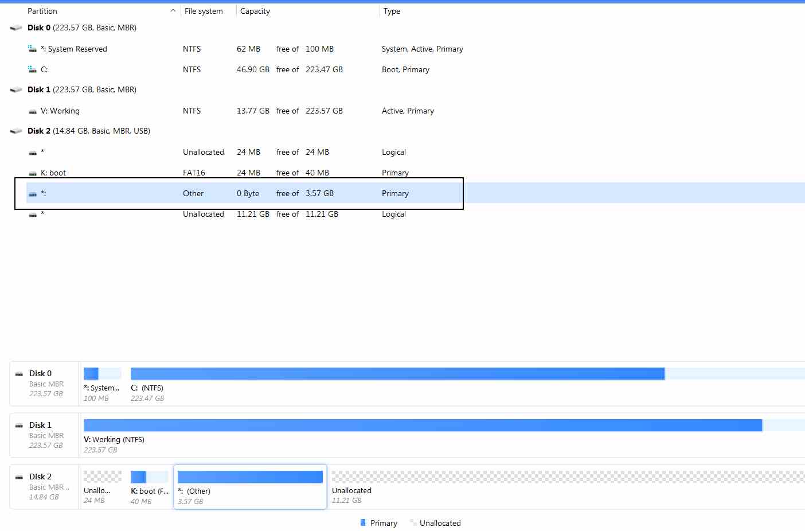Click the File system column header
This screenshot has height=531, width=805.
point(204,11)
